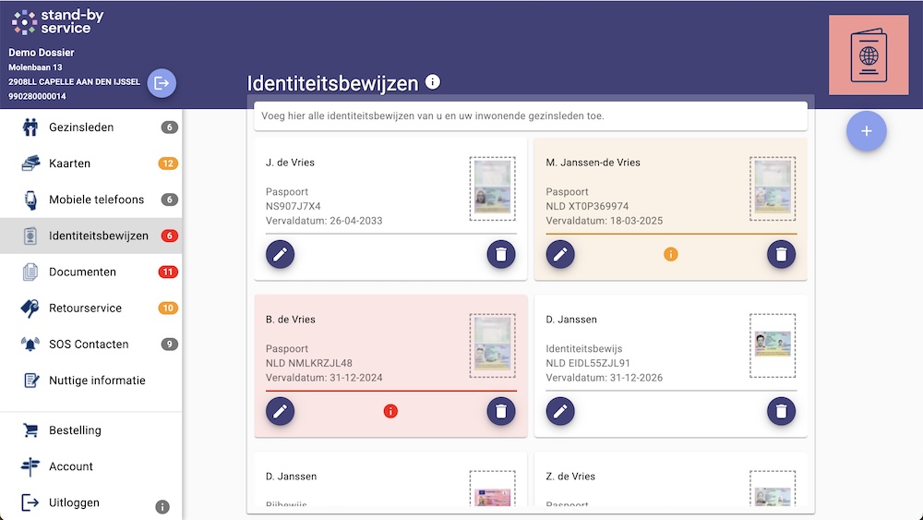This screenshot has height=520, width=923.
Task: View D. Janssen identity card thumbnail
Action: [x=773, y=345]
